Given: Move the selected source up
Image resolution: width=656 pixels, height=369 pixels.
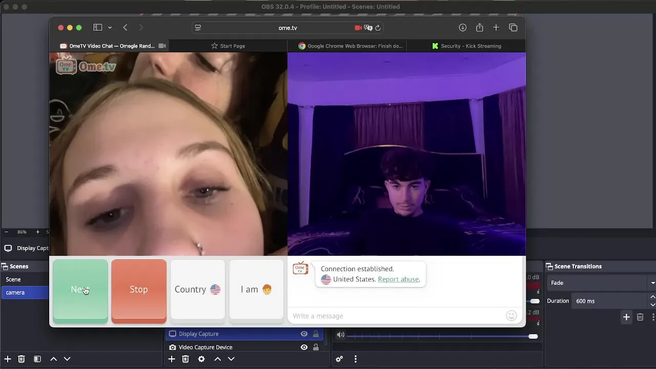Looking at the screenshot, I should click(x=217, y=359).
